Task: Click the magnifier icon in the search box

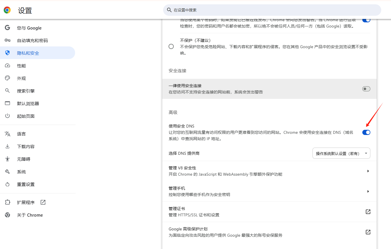Action: (x=169, y=10)
